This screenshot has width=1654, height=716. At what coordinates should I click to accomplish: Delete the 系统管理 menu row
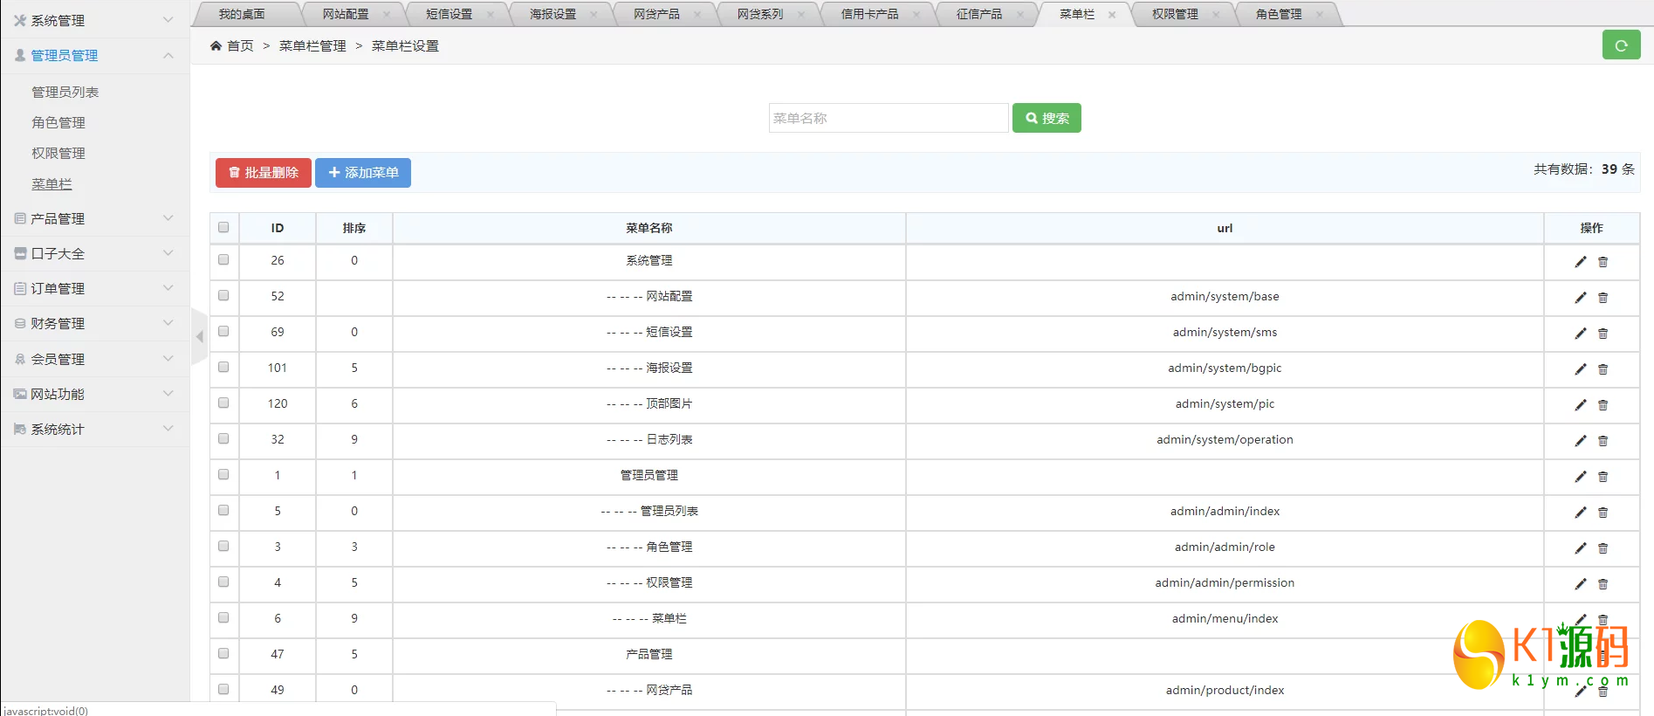click(1603, 262)
